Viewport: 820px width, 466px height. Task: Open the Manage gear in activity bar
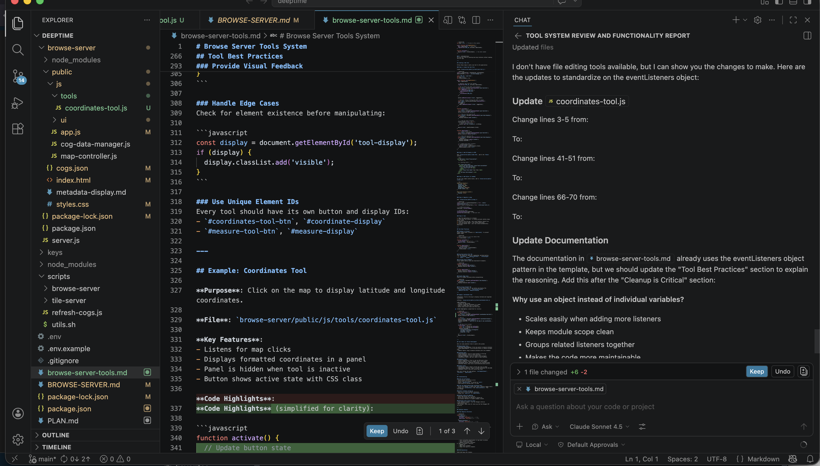[17, 439]
